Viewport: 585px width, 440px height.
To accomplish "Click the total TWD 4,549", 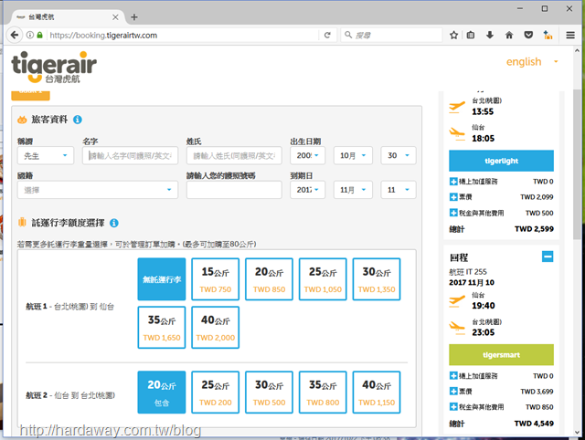I will point(534,424).
